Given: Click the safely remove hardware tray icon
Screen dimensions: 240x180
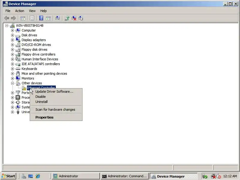Looking at the screenshot, I should pyautogui.click(x=205, y=176).
